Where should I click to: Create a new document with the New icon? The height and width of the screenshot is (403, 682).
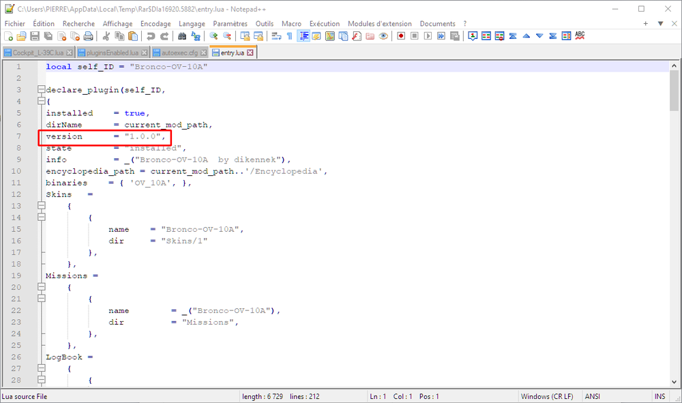tap(8, 36)
